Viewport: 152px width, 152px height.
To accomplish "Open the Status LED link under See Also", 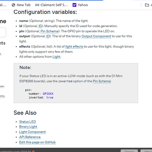I will click(x=28, y=122).
